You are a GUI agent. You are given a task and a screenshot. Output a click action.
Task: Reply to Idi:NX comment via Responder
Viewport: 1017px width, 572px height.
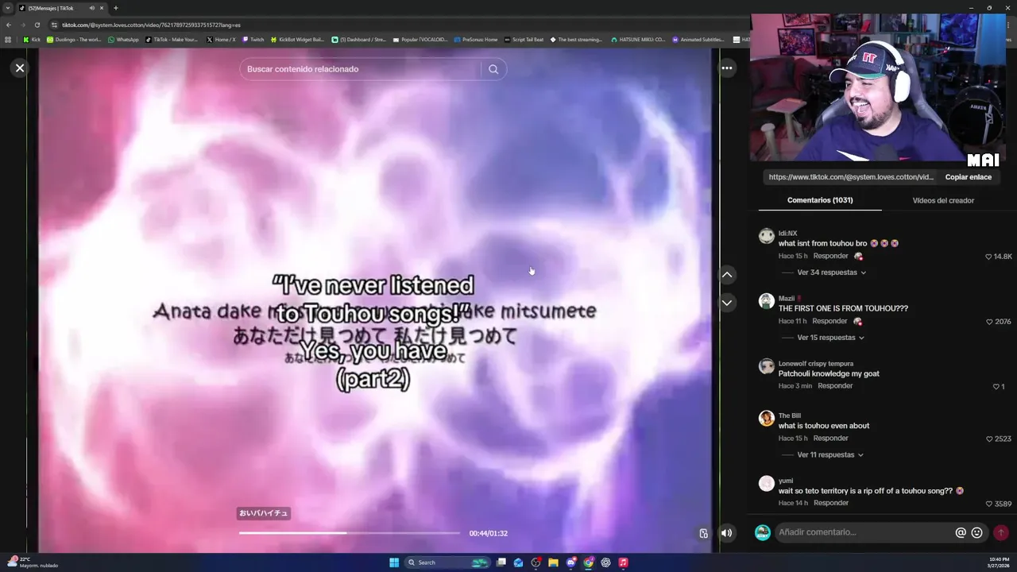(831, 256)
